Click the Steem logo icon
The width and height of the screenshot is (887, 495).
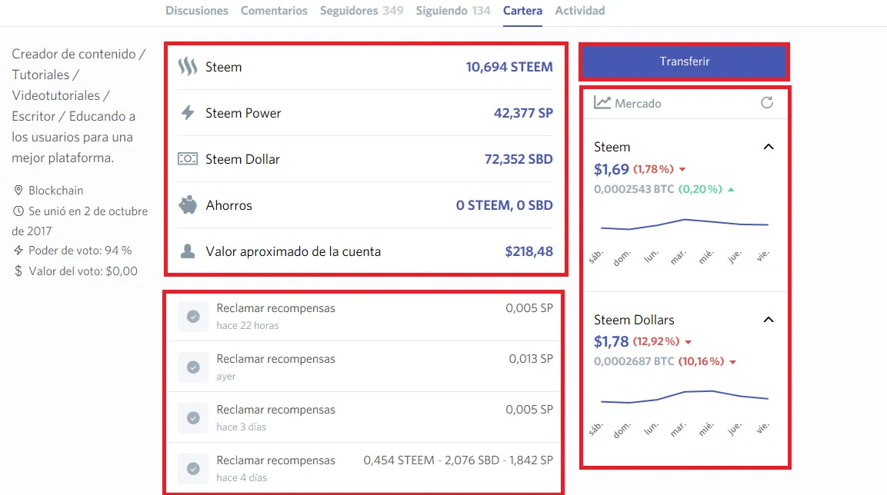click(188, 67)
